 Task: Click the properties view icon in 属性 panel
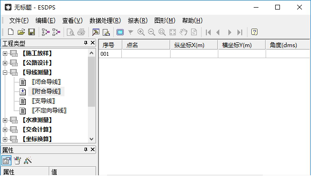[x=6, y=161]
